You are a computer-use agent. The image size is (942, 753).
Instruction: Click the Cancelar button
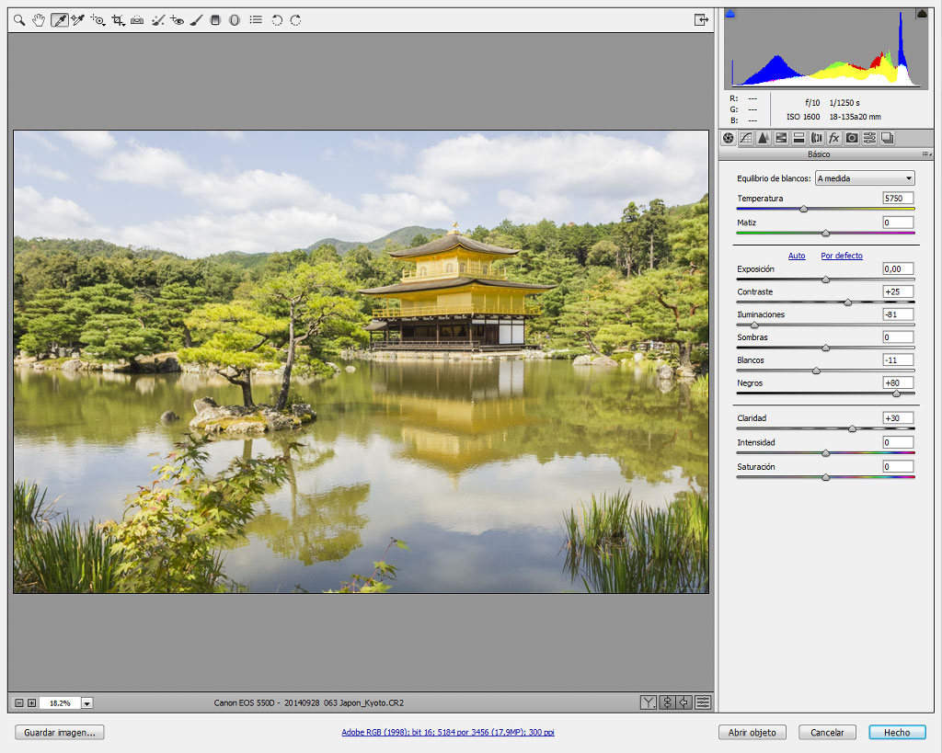click(827, 733)
